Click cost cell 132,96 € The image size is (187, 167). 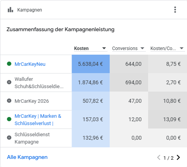pos(91,138)
